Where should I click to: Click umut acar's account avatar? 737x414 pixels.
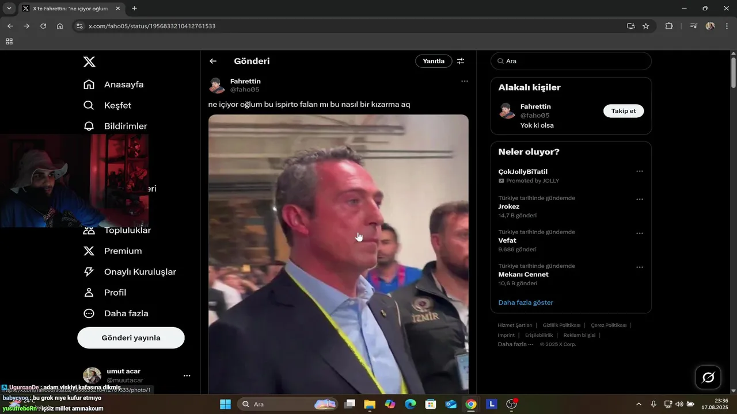pos(92,375)
